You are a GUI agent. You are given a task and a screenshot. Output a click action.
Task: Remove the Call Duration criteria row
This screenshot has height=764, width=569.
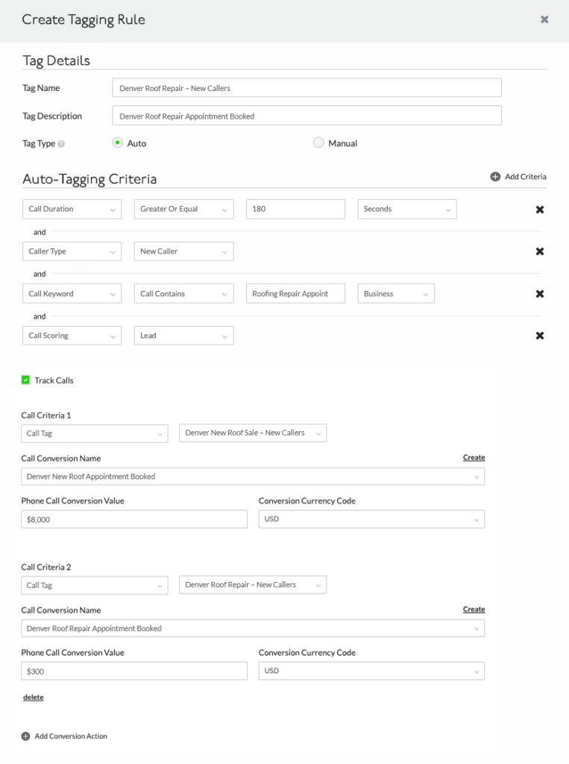point(540,210)
